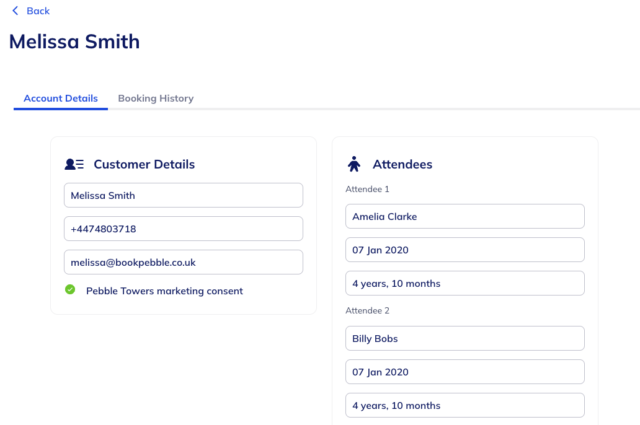640x425 pixels.
Task: Click the Customer Details person-list icon
Action: click(x=74, y=164)
